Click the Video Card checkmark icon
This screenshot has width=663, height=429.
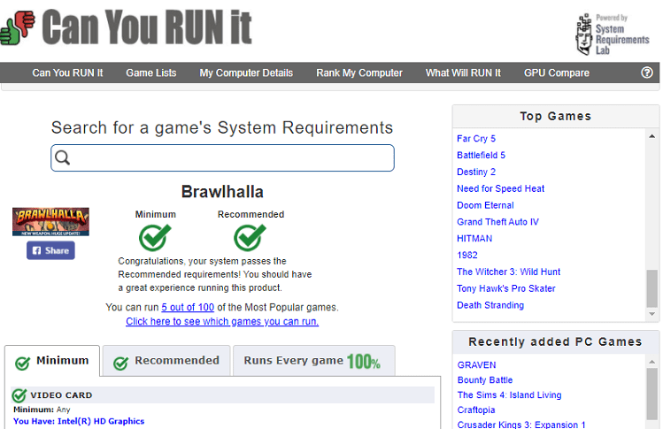19,395
